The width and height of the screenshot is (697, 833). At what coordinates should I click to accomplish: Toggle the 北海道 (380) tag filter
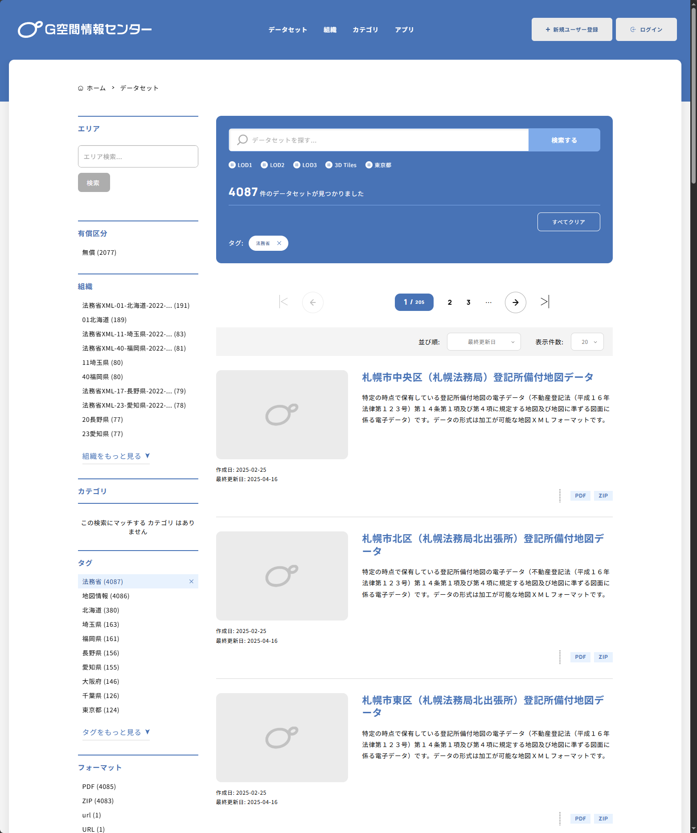coord(101,610)
